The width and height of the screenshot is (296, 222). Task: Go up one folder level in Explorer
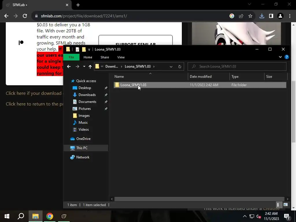[x=90, y=66]
